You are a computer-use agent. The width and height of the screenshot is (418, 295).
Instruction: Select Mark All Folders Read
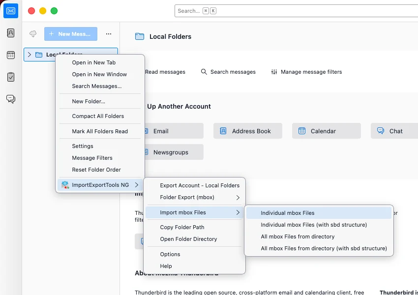pyautogui.click(x=100, y=131)
